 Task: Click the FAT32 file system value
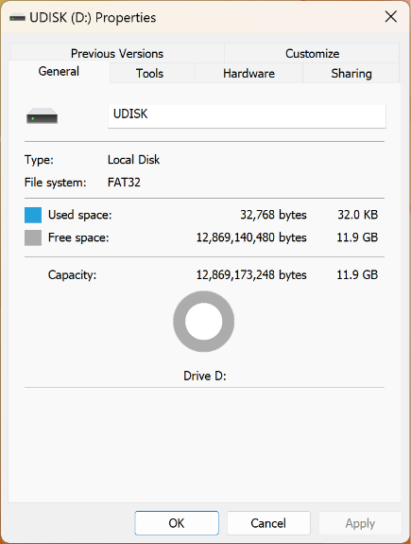[x=124, y=183]
